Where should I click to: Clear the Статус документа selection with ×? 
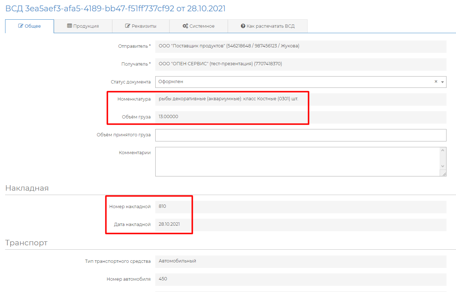pos(436,82)
